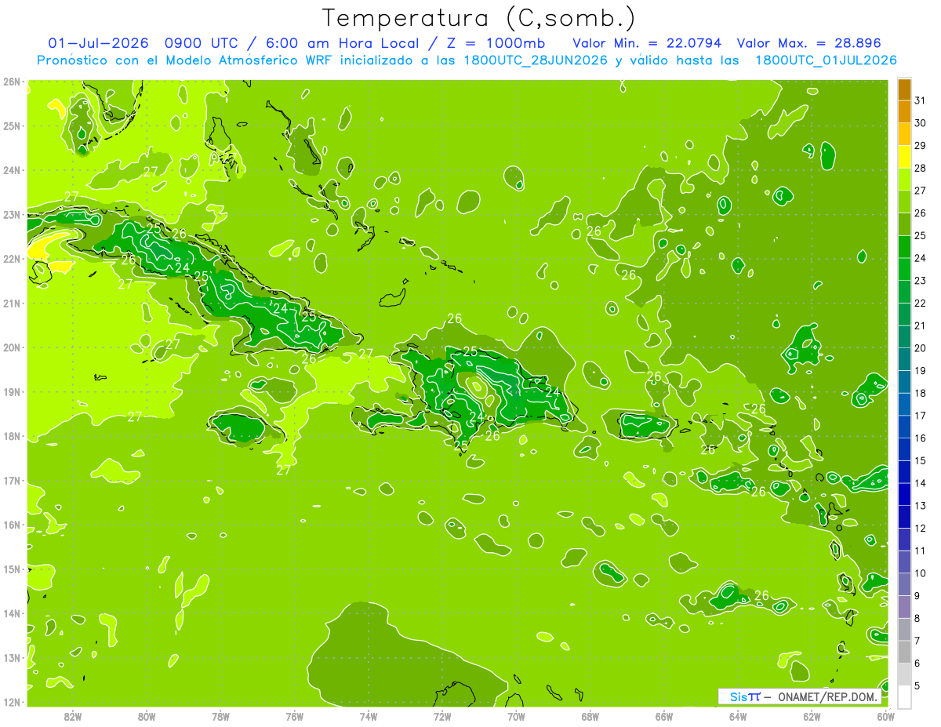Click legend scale number '31'
Viewport: 941px width, 727px height.
pos(920,100)
